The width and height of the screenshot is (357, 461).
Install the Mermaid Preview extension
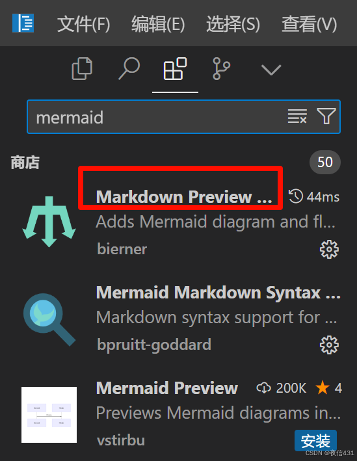point(315,440)
